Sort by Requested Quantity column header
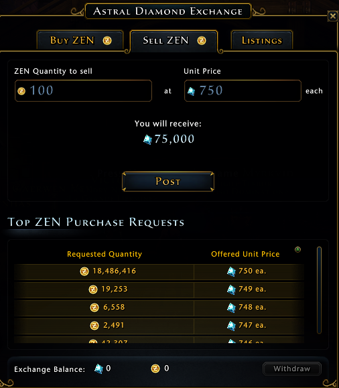 click(x=105, y=254)
